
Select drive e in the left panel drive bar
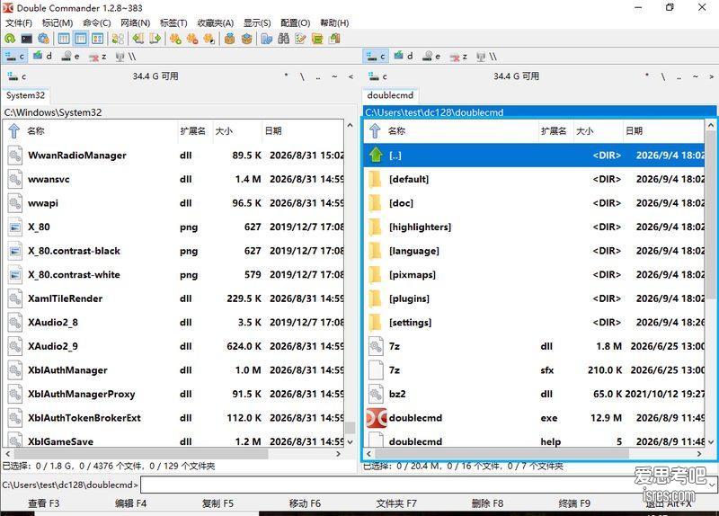[70, 57]
